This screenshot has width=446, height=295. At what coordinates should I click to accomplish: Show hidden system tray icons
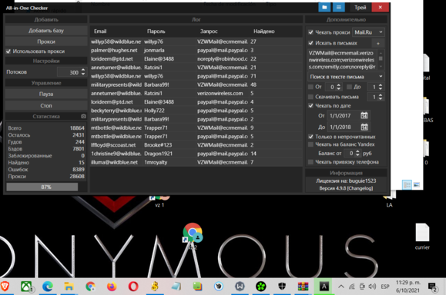click(x=340, y=287)
